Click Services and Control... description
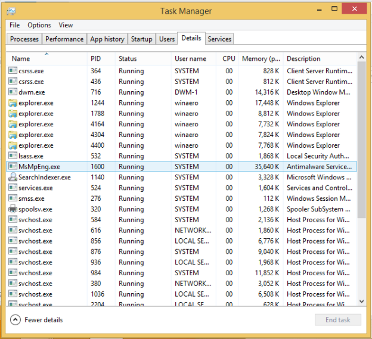Screen dimensions: 372x339 pyautogui.click(x=320, y=188)
